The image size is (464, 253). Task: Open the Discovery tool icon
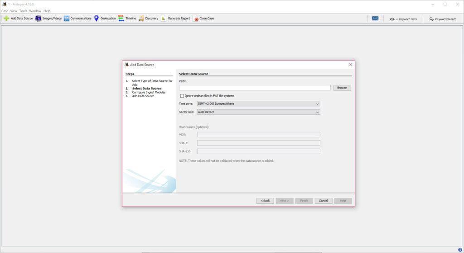click(x=141, y=18)
